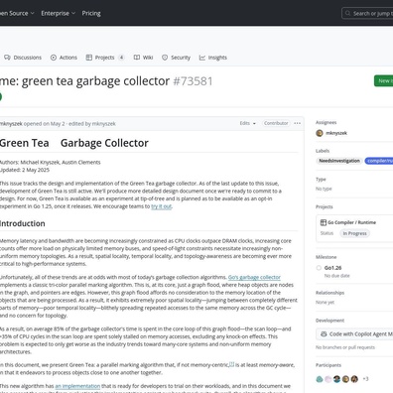Open the Go1.26 milestone
Viewport: 393px width, 393px height.
pos(332,268)
